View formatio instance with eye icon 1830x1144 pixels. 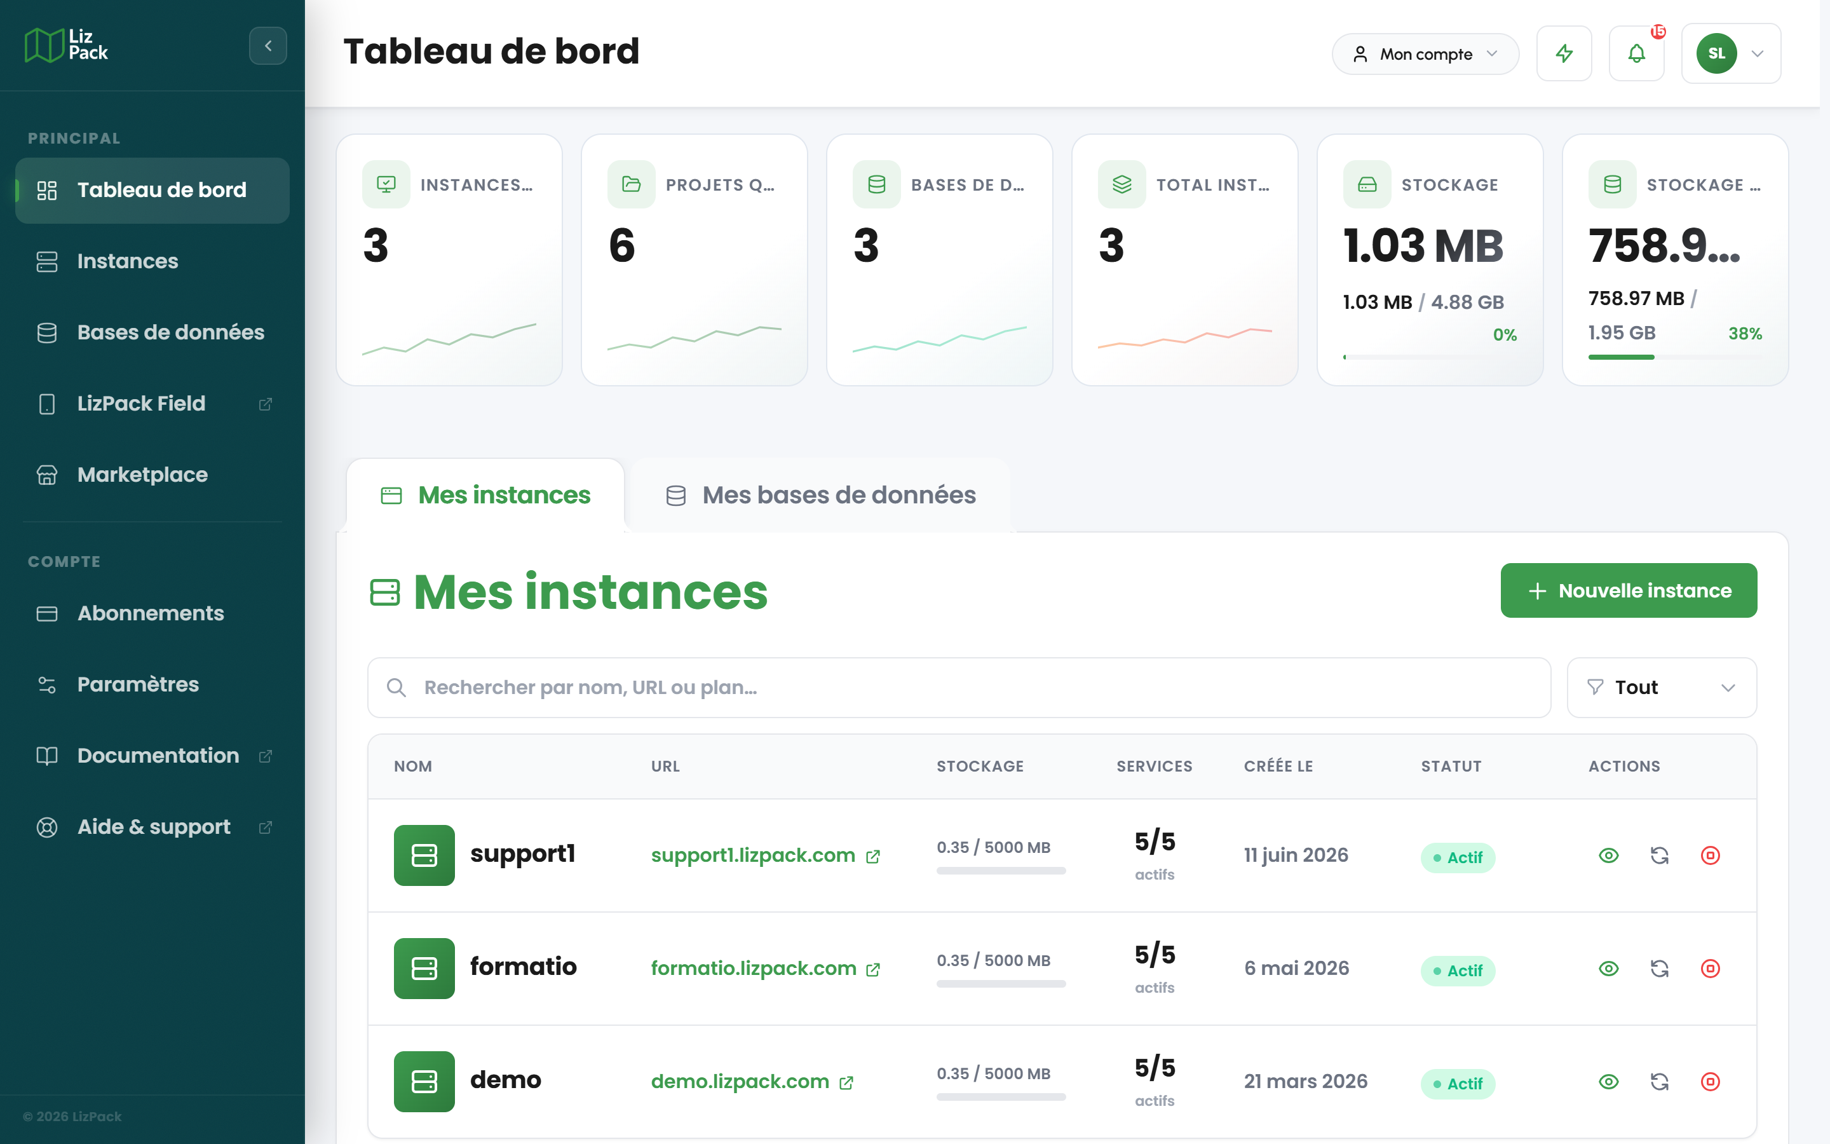click(x=1608, y=969)
